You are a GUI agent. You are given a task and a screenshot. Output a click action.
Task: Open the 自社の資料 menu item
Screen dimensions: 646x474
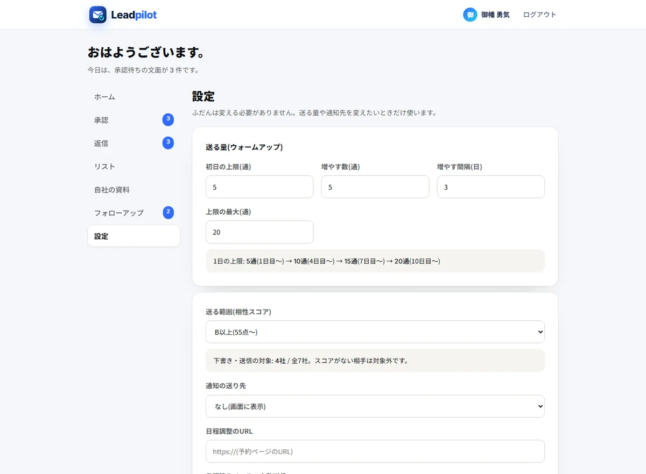134,190
